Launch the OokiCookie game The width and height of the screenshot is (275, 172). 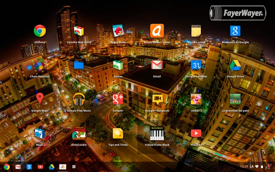(79, 133)
